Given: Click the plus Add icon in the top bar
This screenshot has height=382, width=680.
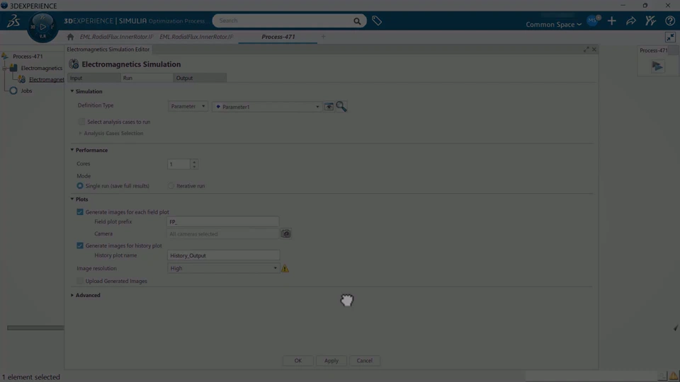Looking at the screenshot, I should (611, 21).
